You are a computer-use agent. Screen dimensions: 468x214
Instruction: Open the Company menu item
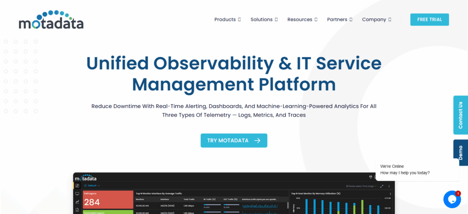(377, 20)
